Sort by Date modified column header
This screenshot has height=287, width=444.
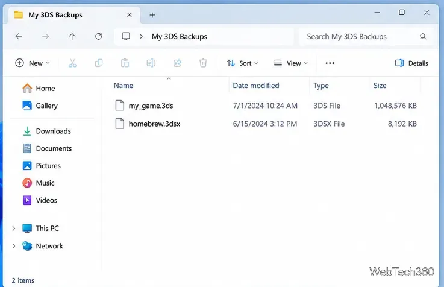tap(255, 86)
